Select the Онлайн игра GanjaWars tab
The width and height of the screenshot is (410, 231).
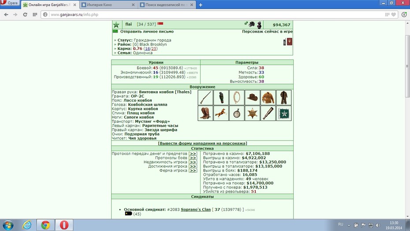50,5
